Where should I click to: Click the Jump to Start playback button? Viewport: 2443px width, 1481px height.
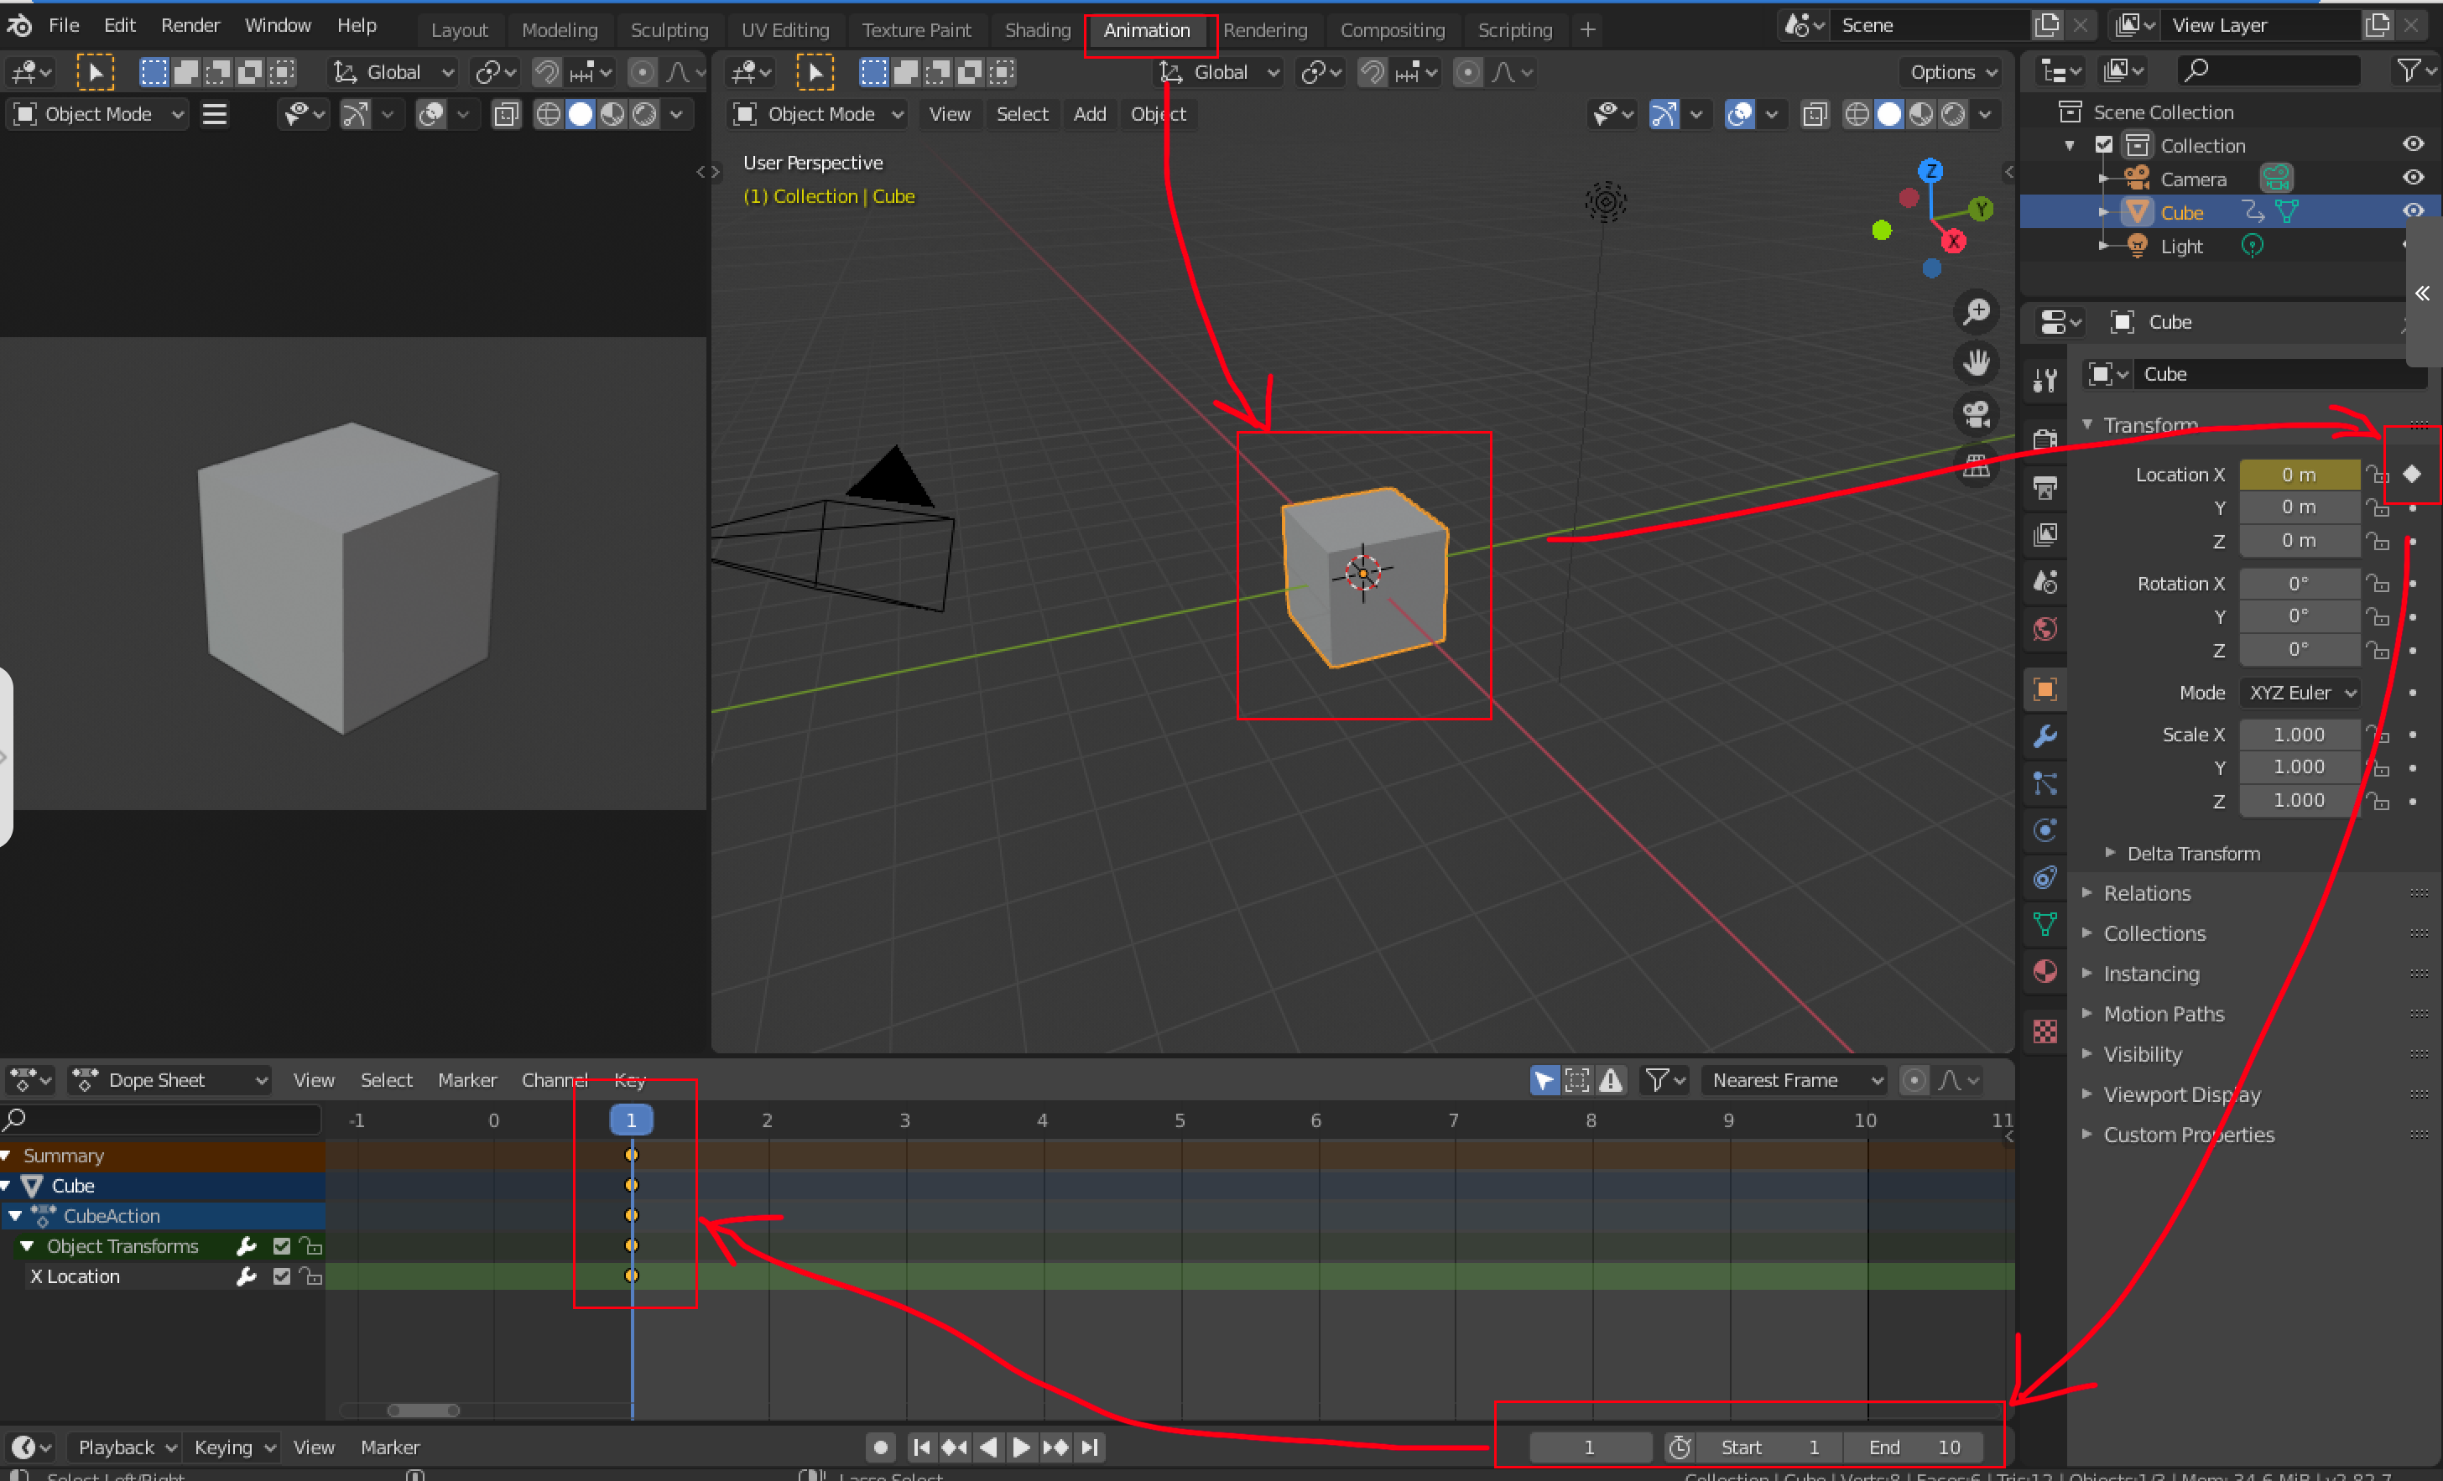[x=921, y=1447]
